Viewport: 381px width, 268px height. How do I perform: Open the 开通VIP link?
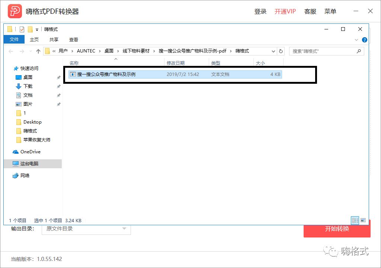285,11
